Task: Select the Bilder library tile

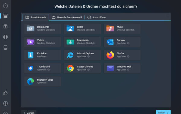Action: 82,28
